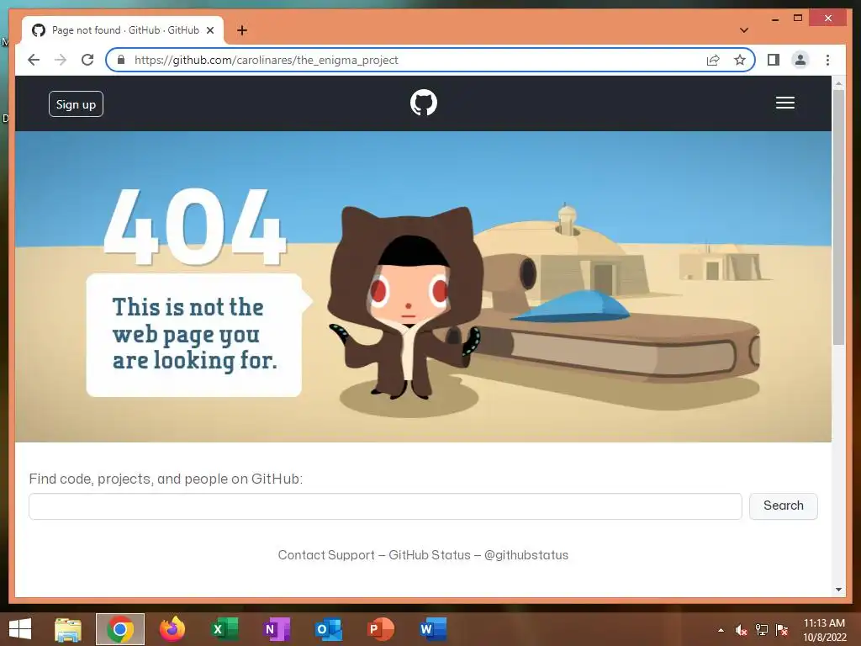Open the Chrome profile avatar
This screenshot has width=861, height=646.
tap(800, 60)
